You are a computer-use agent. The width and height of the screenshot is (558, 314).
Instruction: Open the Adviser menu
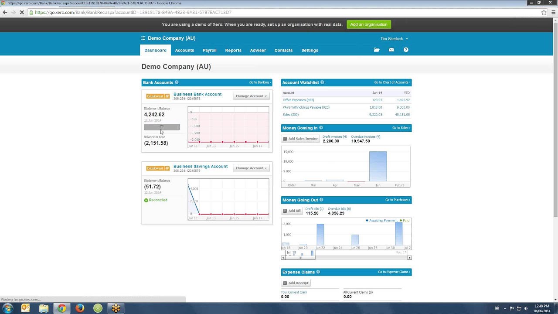258,50
